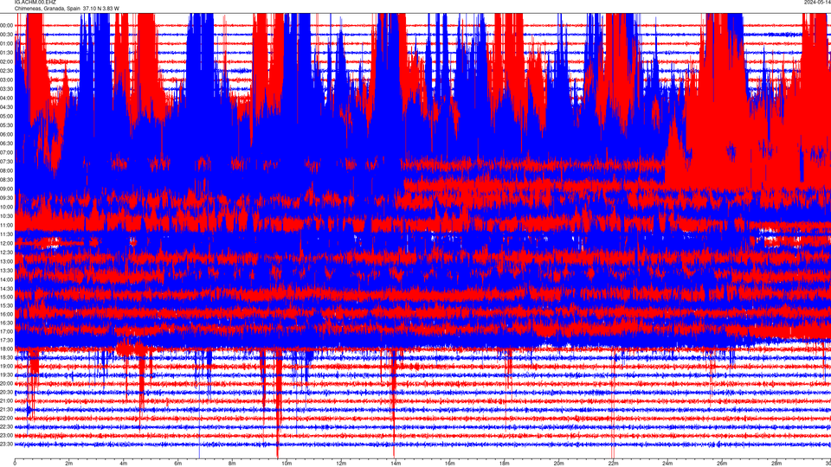Click the 2m tick label on minute axis
This screenshot has height=467, width=831.
click(69, 464)
